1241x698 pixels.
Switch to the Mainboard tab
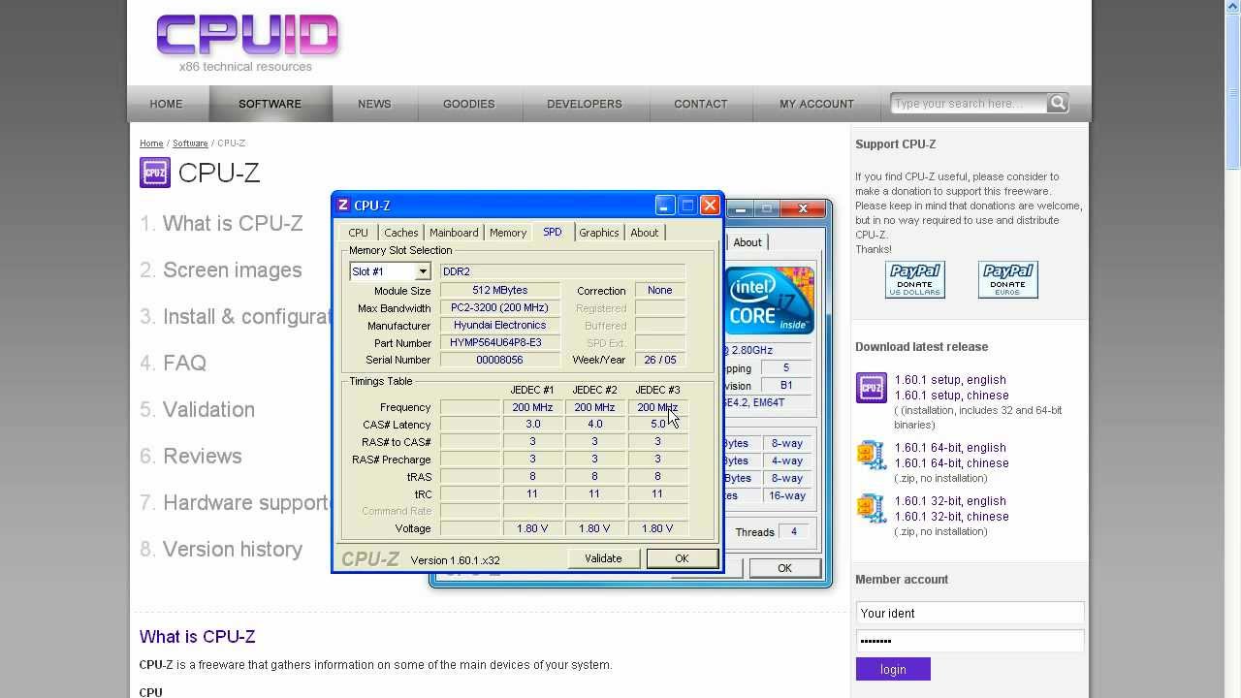pos(454,233)
